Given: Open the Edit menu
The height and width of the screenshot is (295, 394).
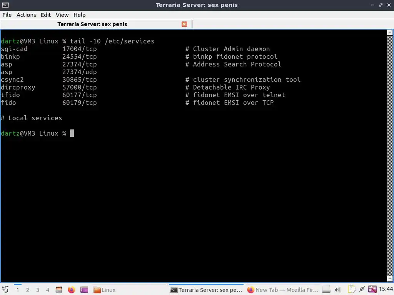Looking at the screenshot, I should pyautogui.click(x=46, y=15).
